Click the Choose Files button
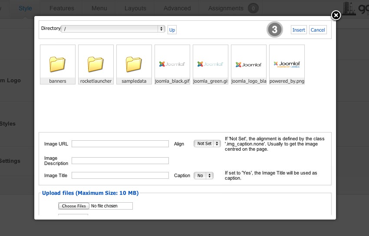Screen dimensions: 369x236 point(74,206)
